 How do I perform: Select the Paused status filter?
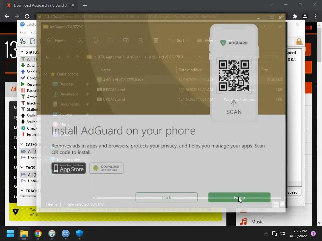pos(30,91)
